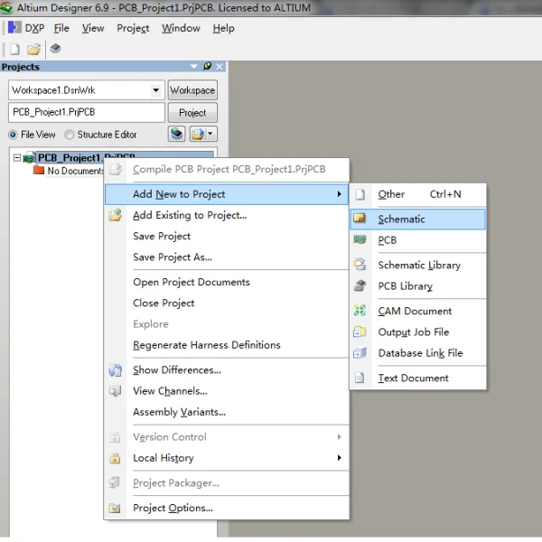Screen dimensions: 542x542
Task: Select Show Differences
Action: (x=227, y=370)
